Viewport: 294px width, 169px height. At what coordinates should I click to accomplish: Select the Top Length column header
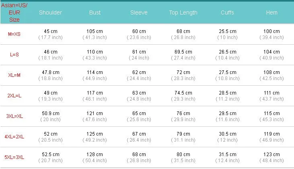(183, 12)
